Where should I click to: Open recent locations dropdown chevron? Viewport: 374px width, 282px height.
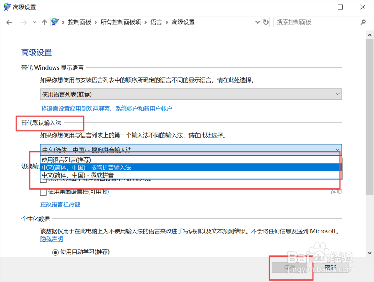click(35, 22)
